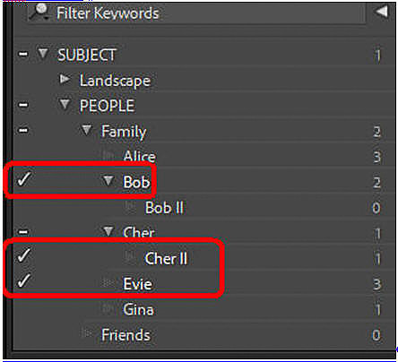Viewport: 398px width, 362px height.
Task: Select the Friends keyword
Action: pyautogui.click(x=125, y=334)
